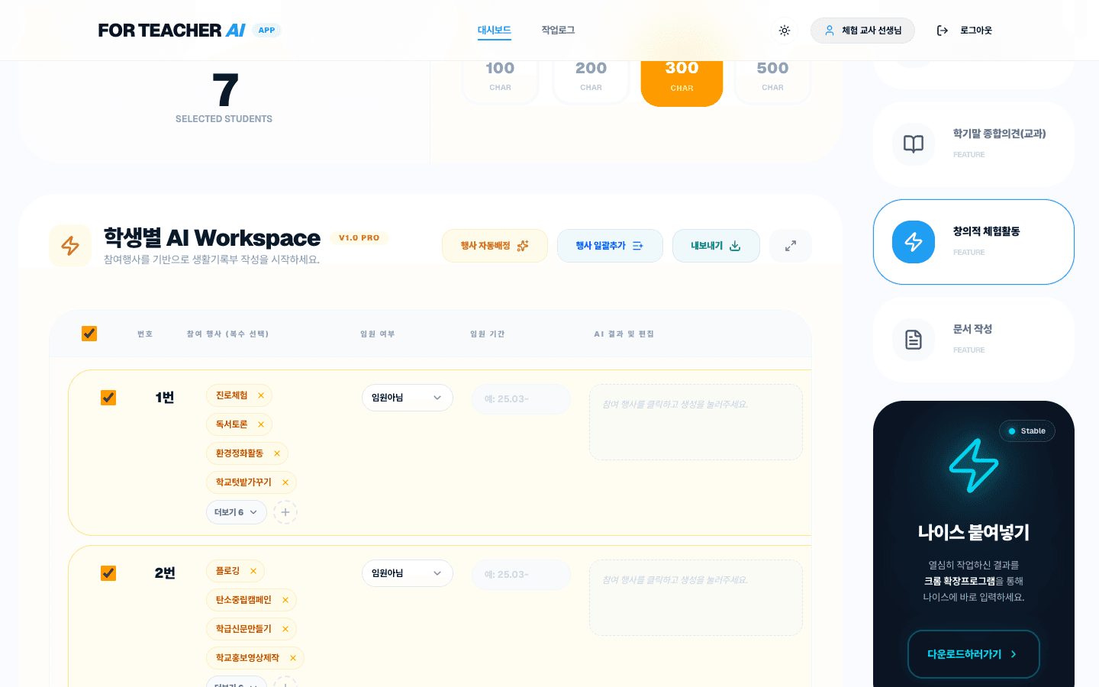Click the logout arrow icon
This screenshot has height=687, width=1099.
coord(943,31)
